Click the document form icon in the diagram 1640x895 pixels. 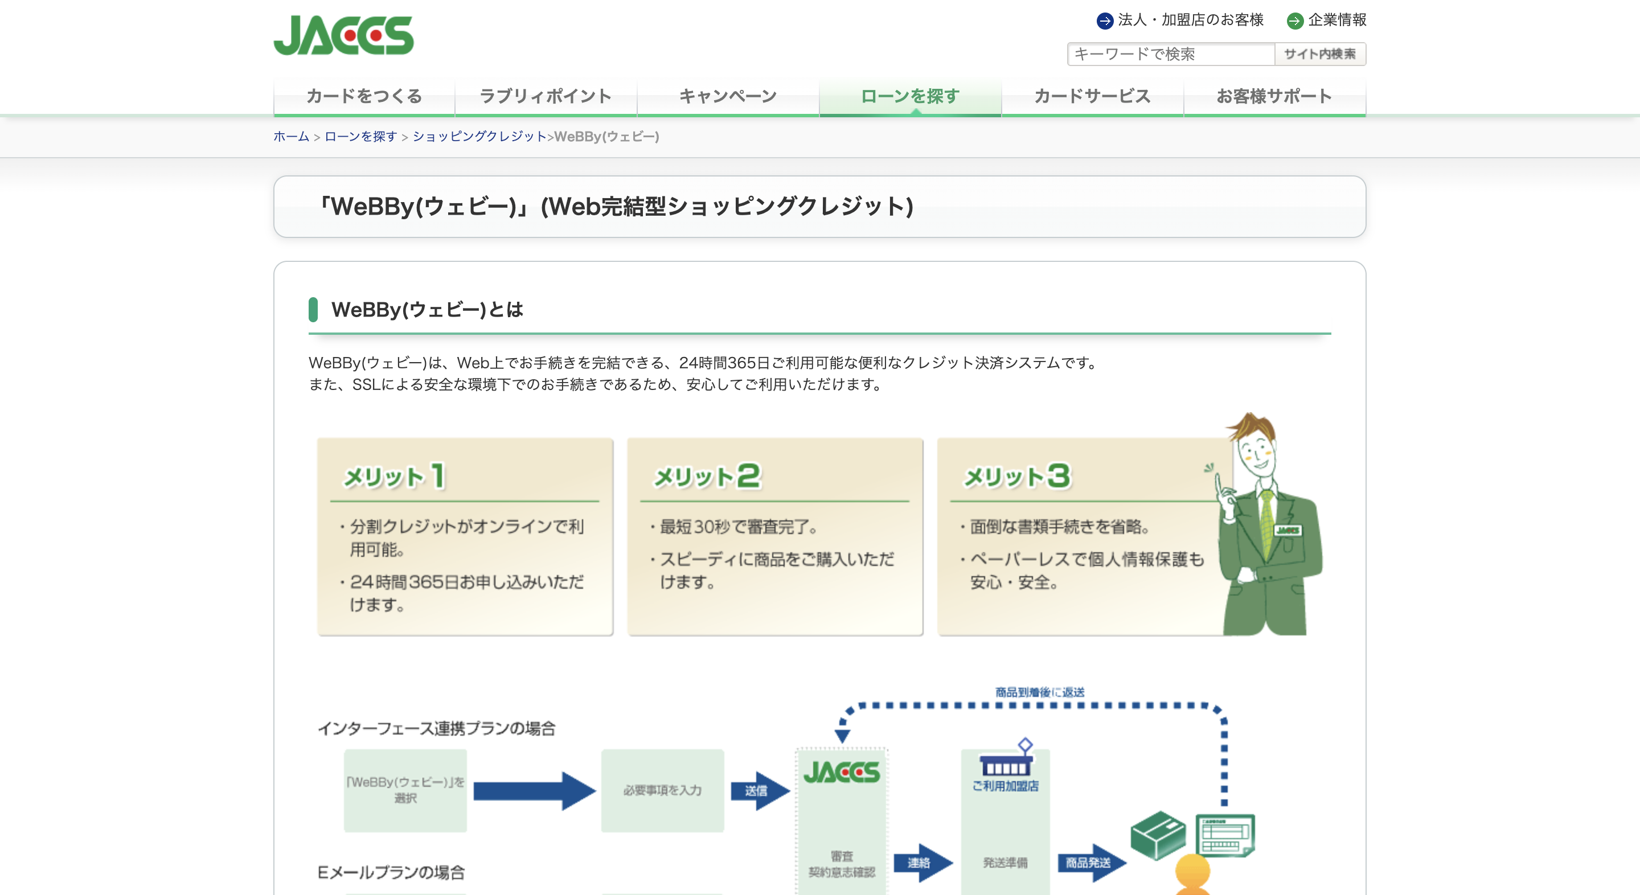coord(1225,835)
